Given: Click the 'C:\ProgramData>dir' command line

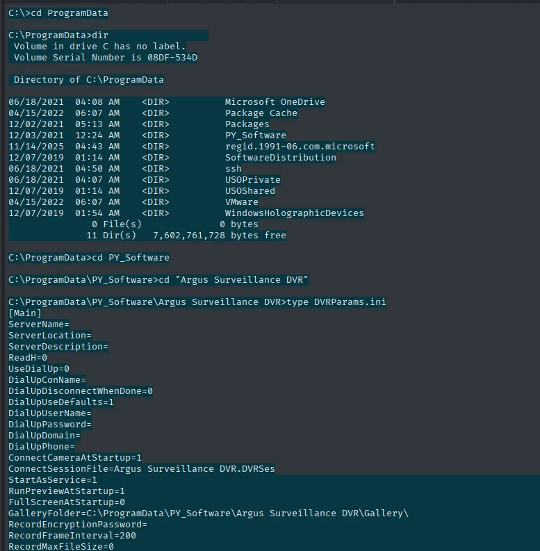Looking at the screenshot, I should point(58,35).
